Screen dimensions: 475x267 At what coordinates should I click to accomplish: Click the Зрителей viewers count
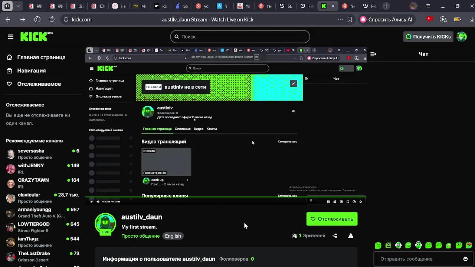point(309,236)
